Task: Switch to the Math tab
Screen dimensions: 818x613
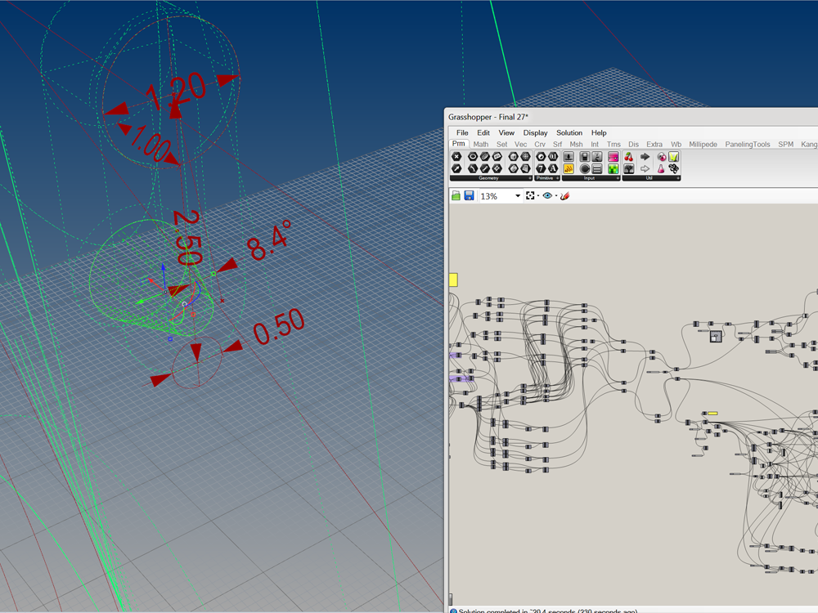Action: tap(481, 145)
